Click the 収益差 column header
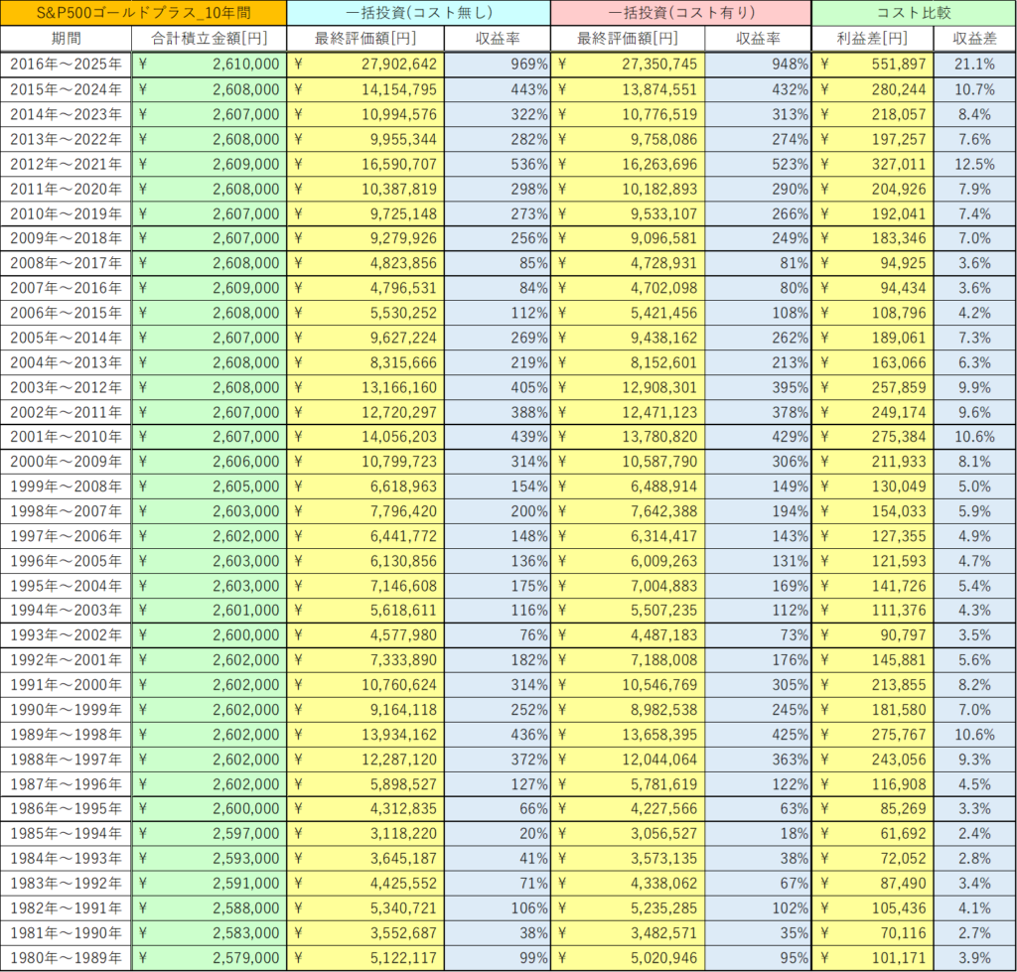Viewport: 1017px width, 972px height. [x=974, y=39]
